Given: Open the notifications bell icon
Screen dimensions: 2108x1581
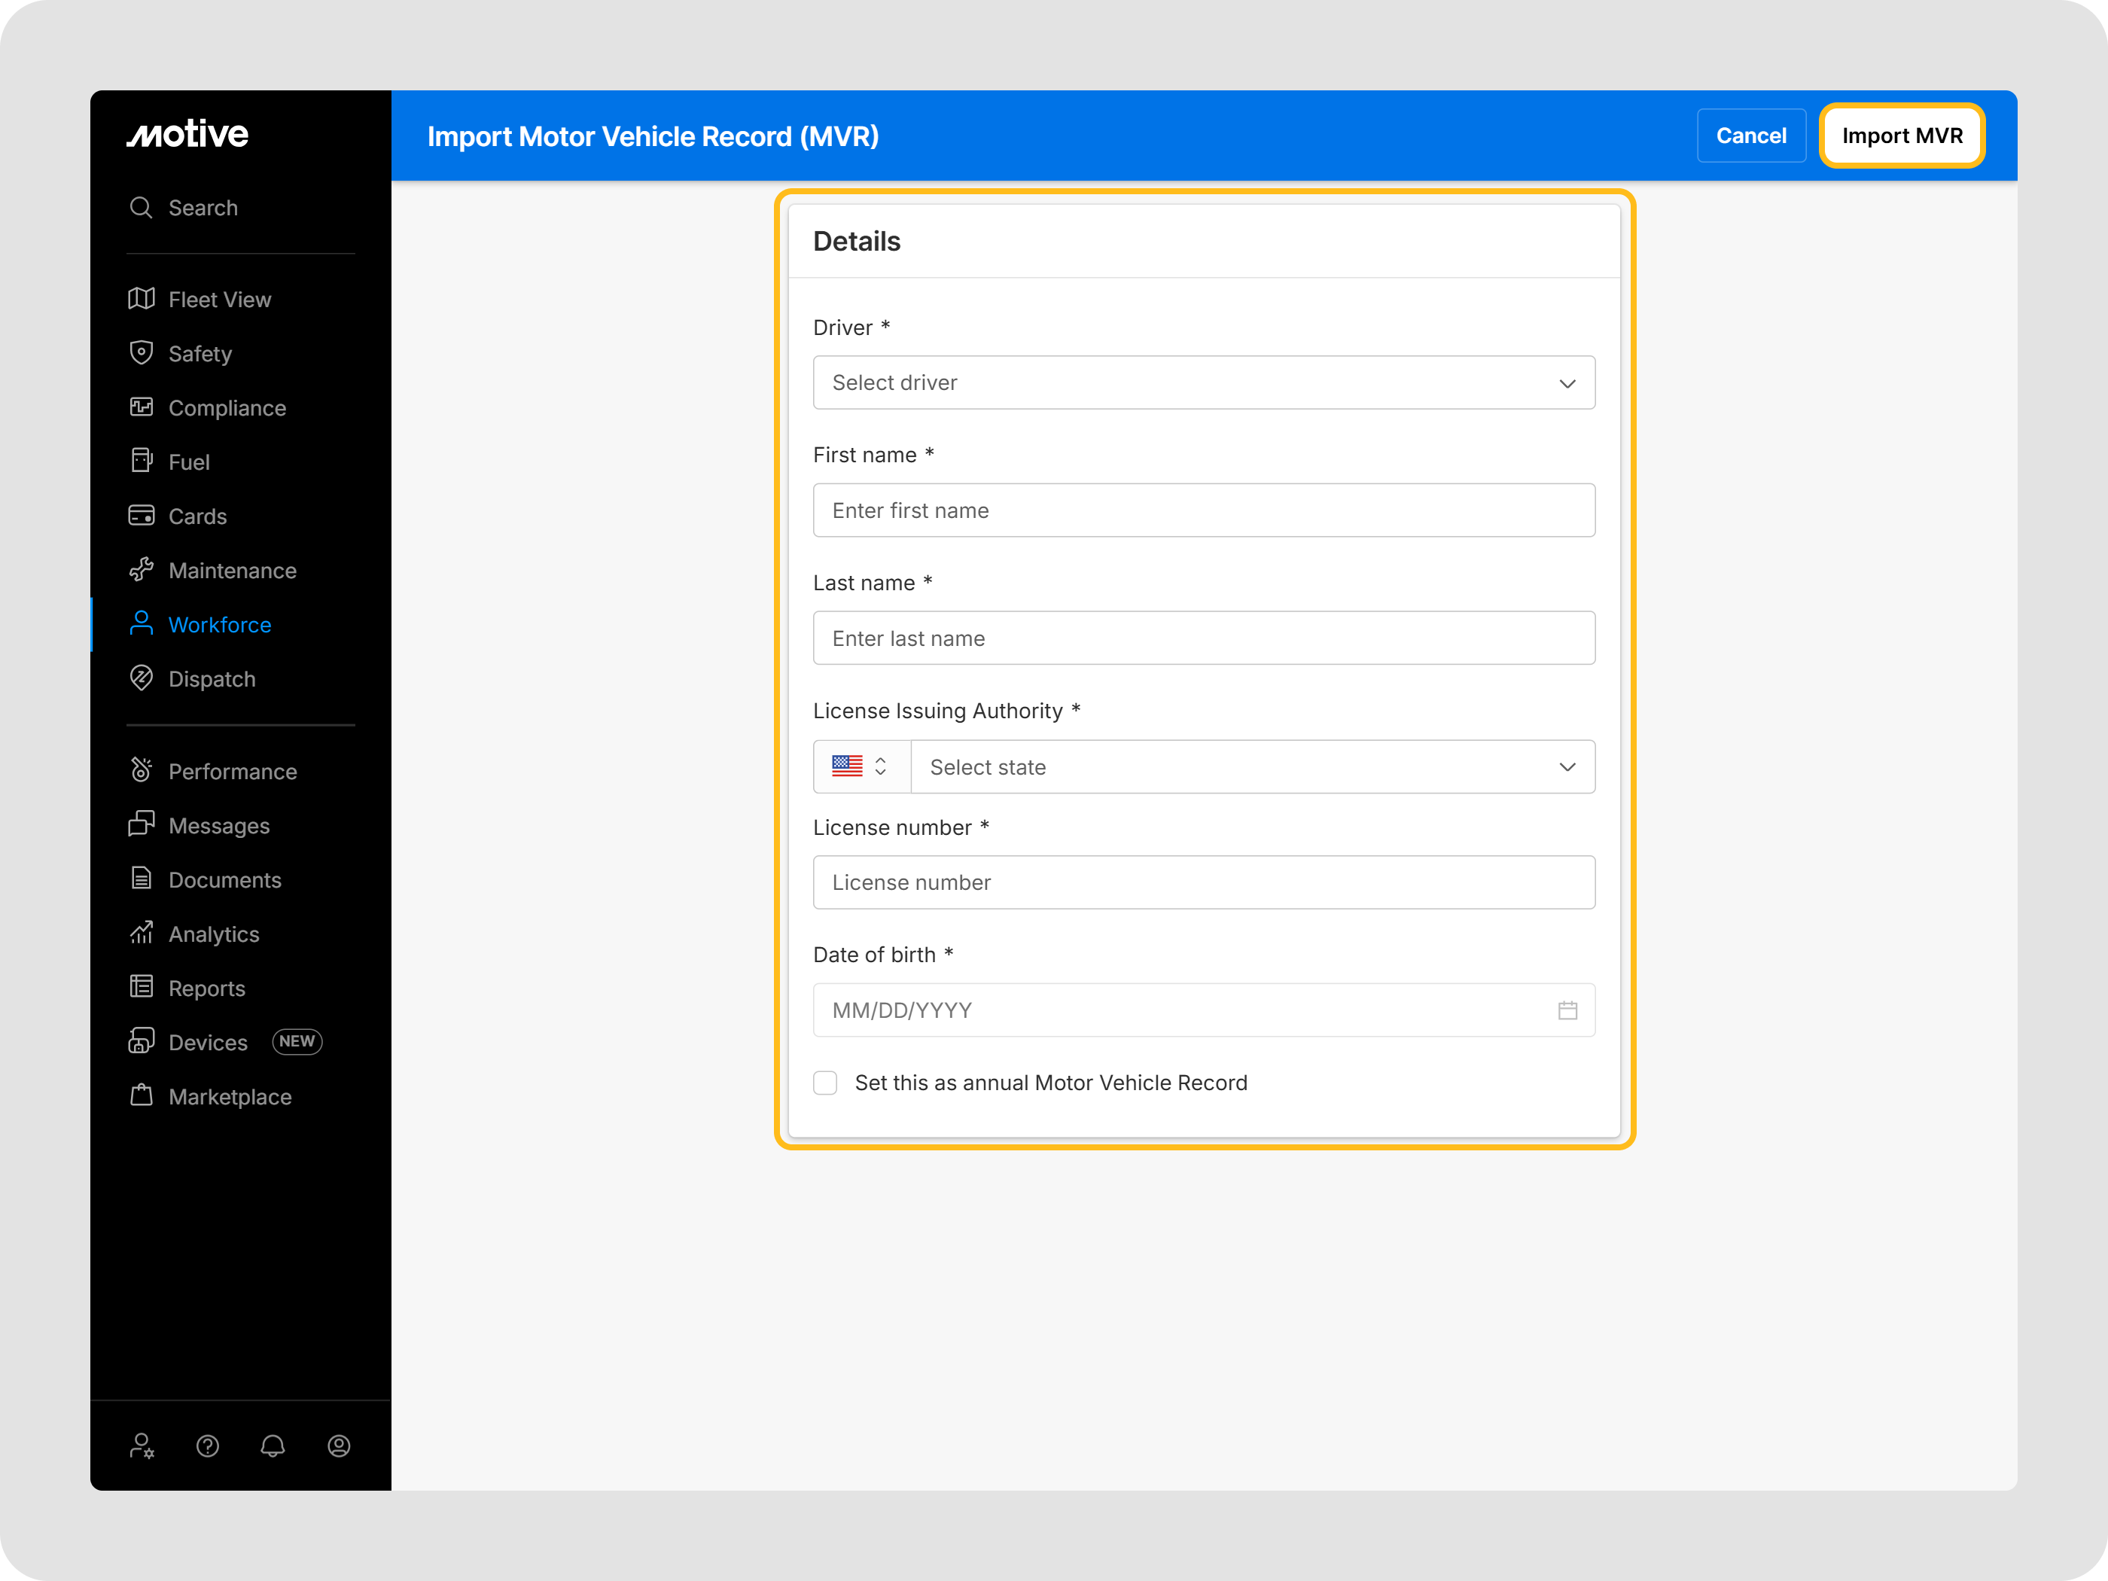Looking at the screenshot, I should tap(273, 1445).
